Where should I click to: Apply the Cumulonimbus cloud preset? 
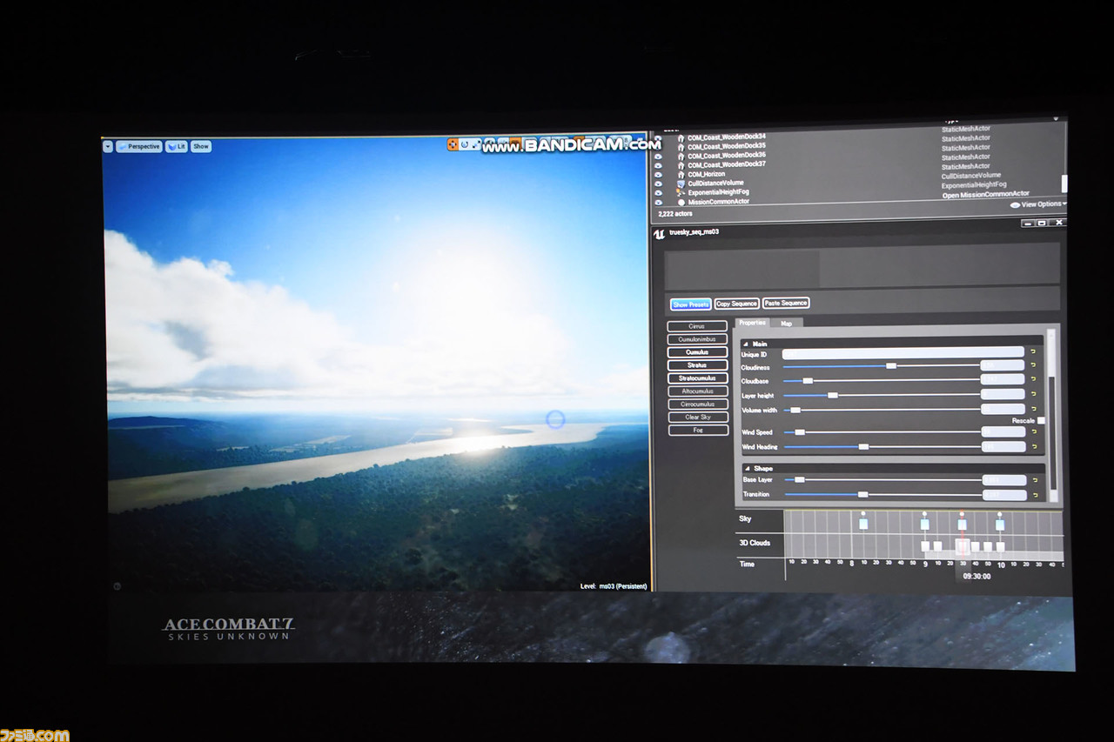[697, 339]
